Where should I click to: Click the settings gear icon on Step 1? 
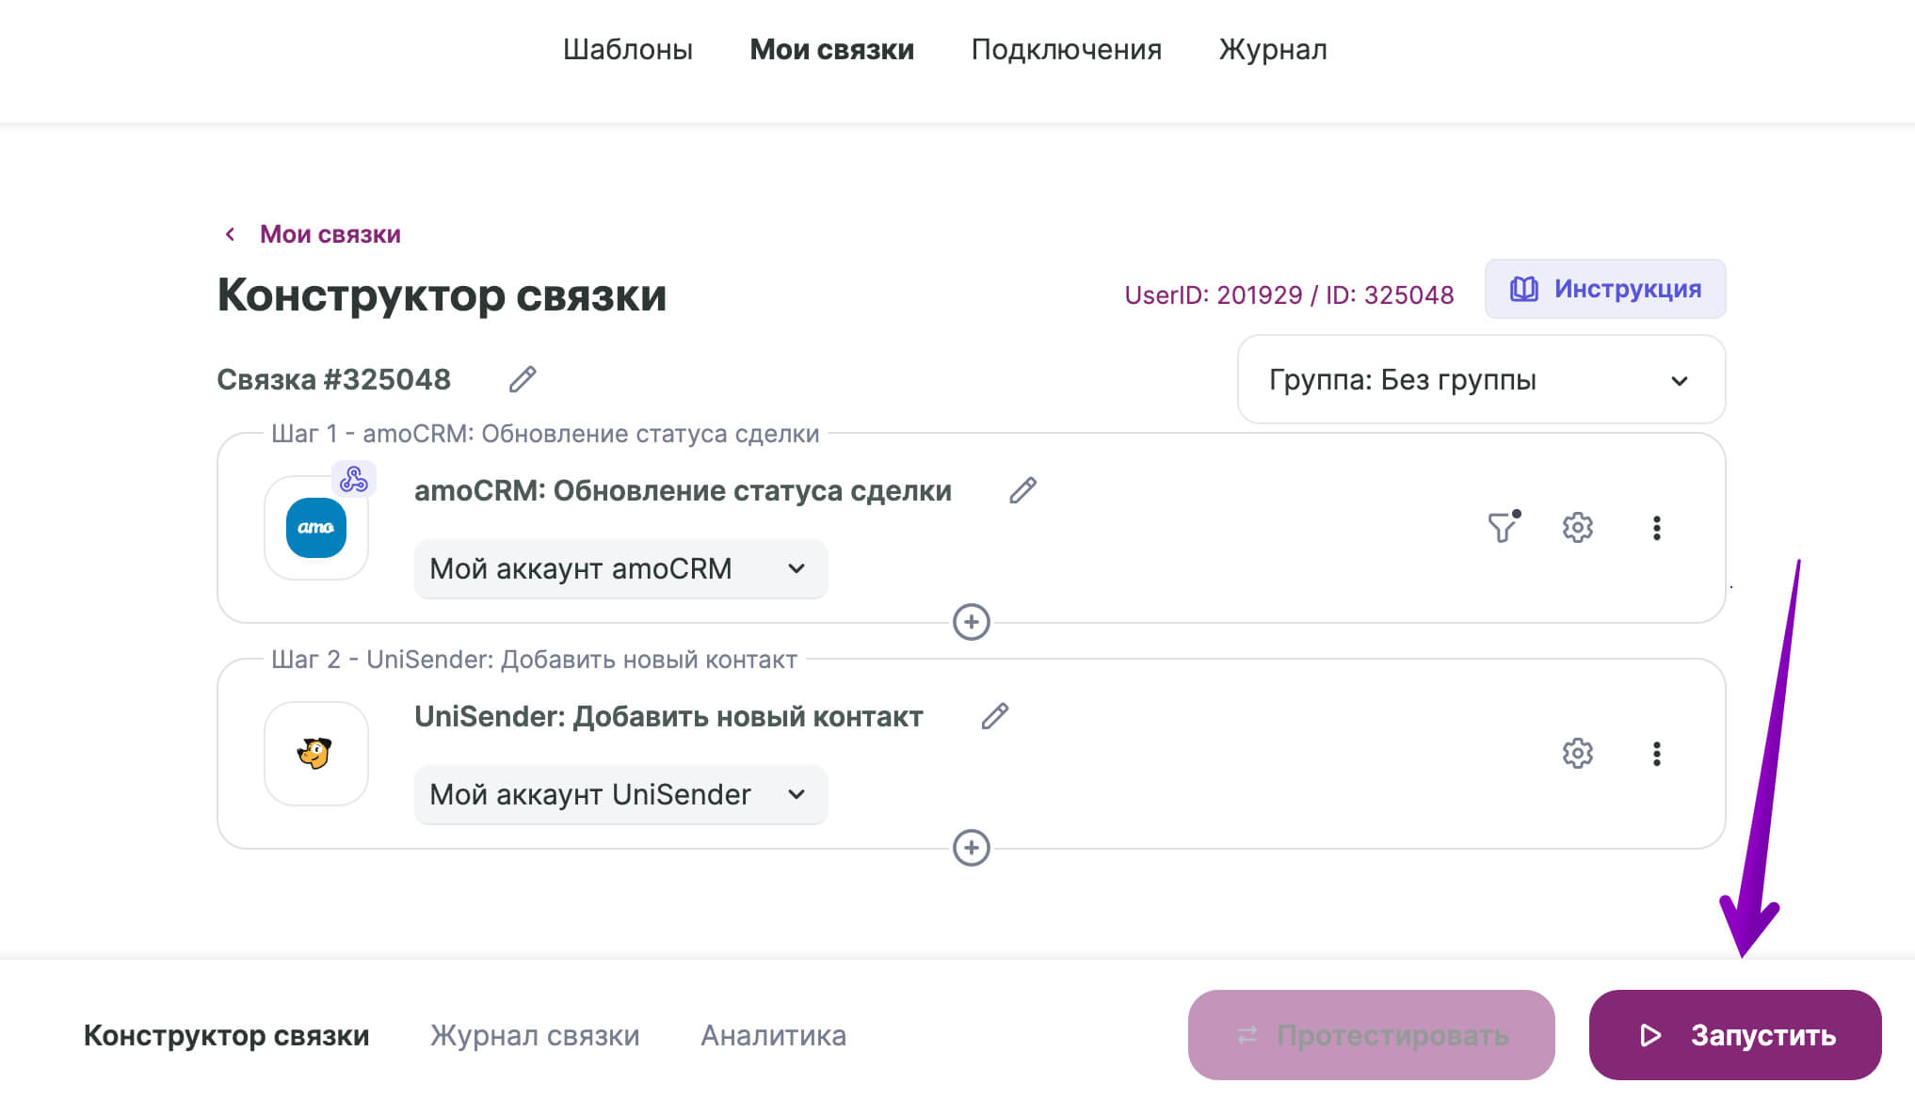[1577, 526]
